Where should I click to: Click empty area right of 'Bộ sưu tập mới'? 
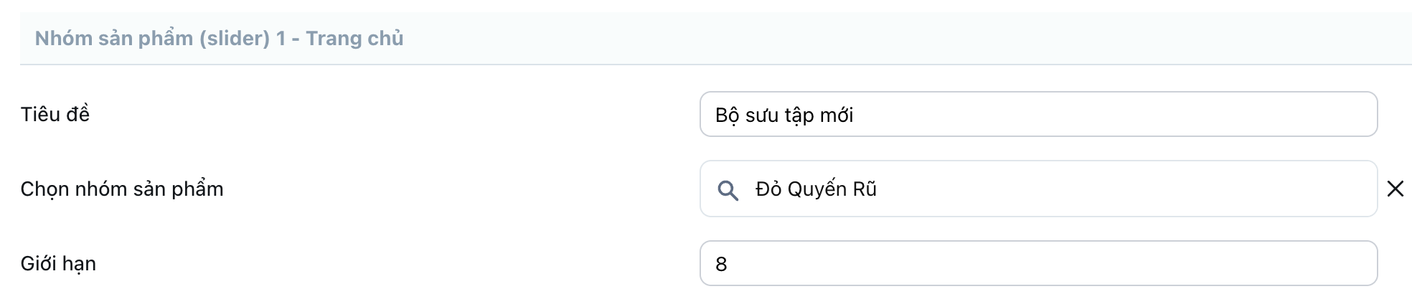pos(1112,115)
